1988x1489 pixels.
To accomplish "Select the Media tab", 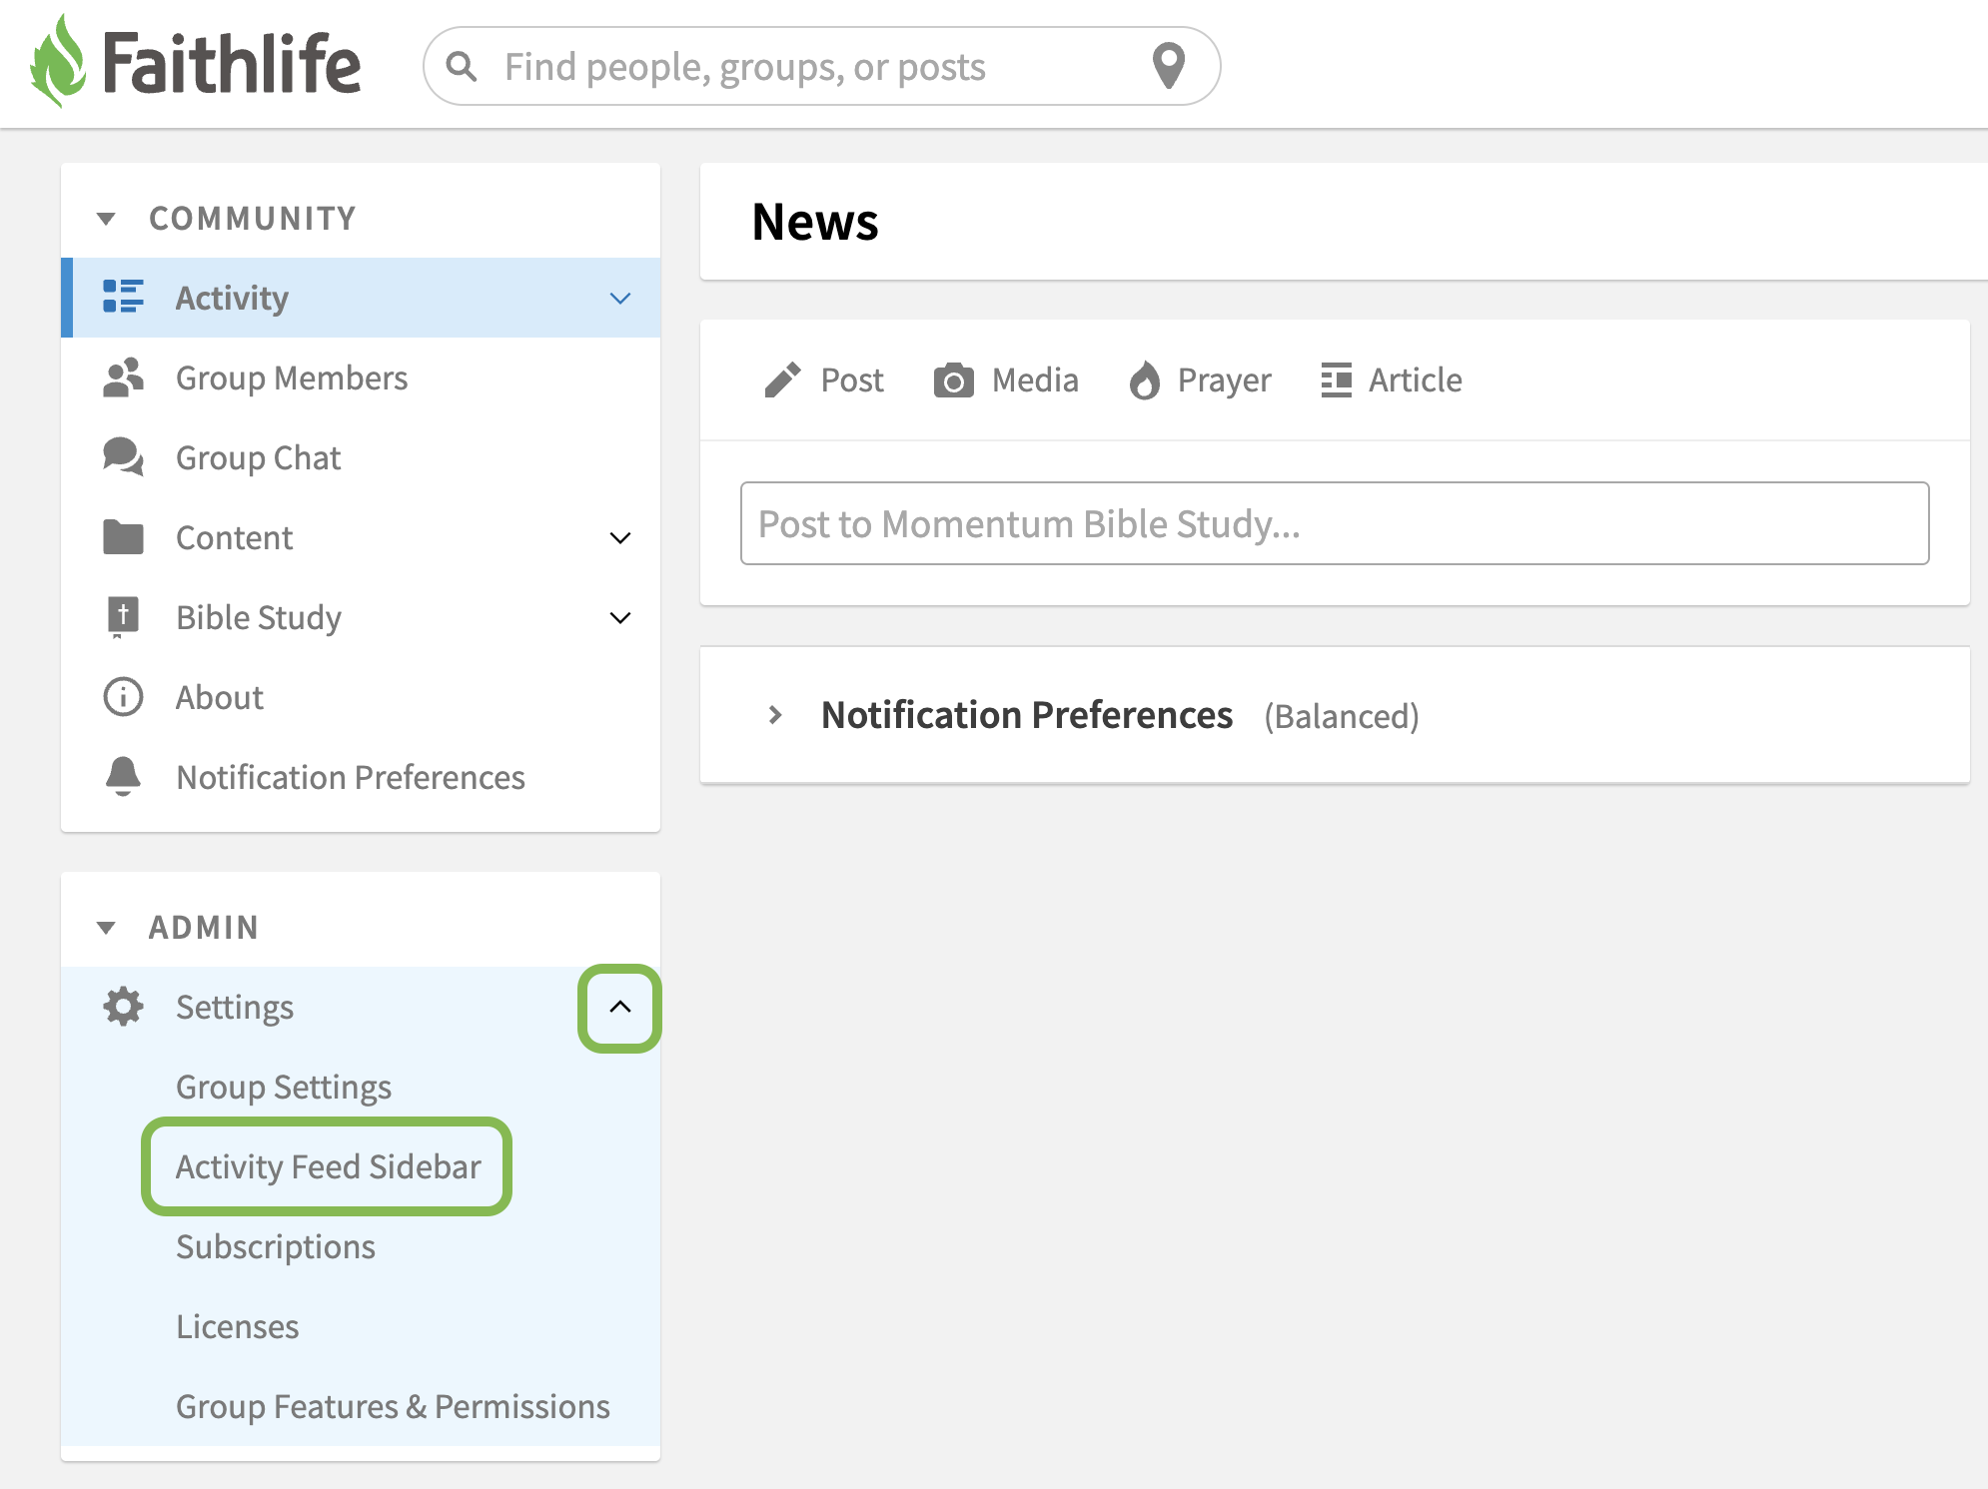I will pos(1006,380).
